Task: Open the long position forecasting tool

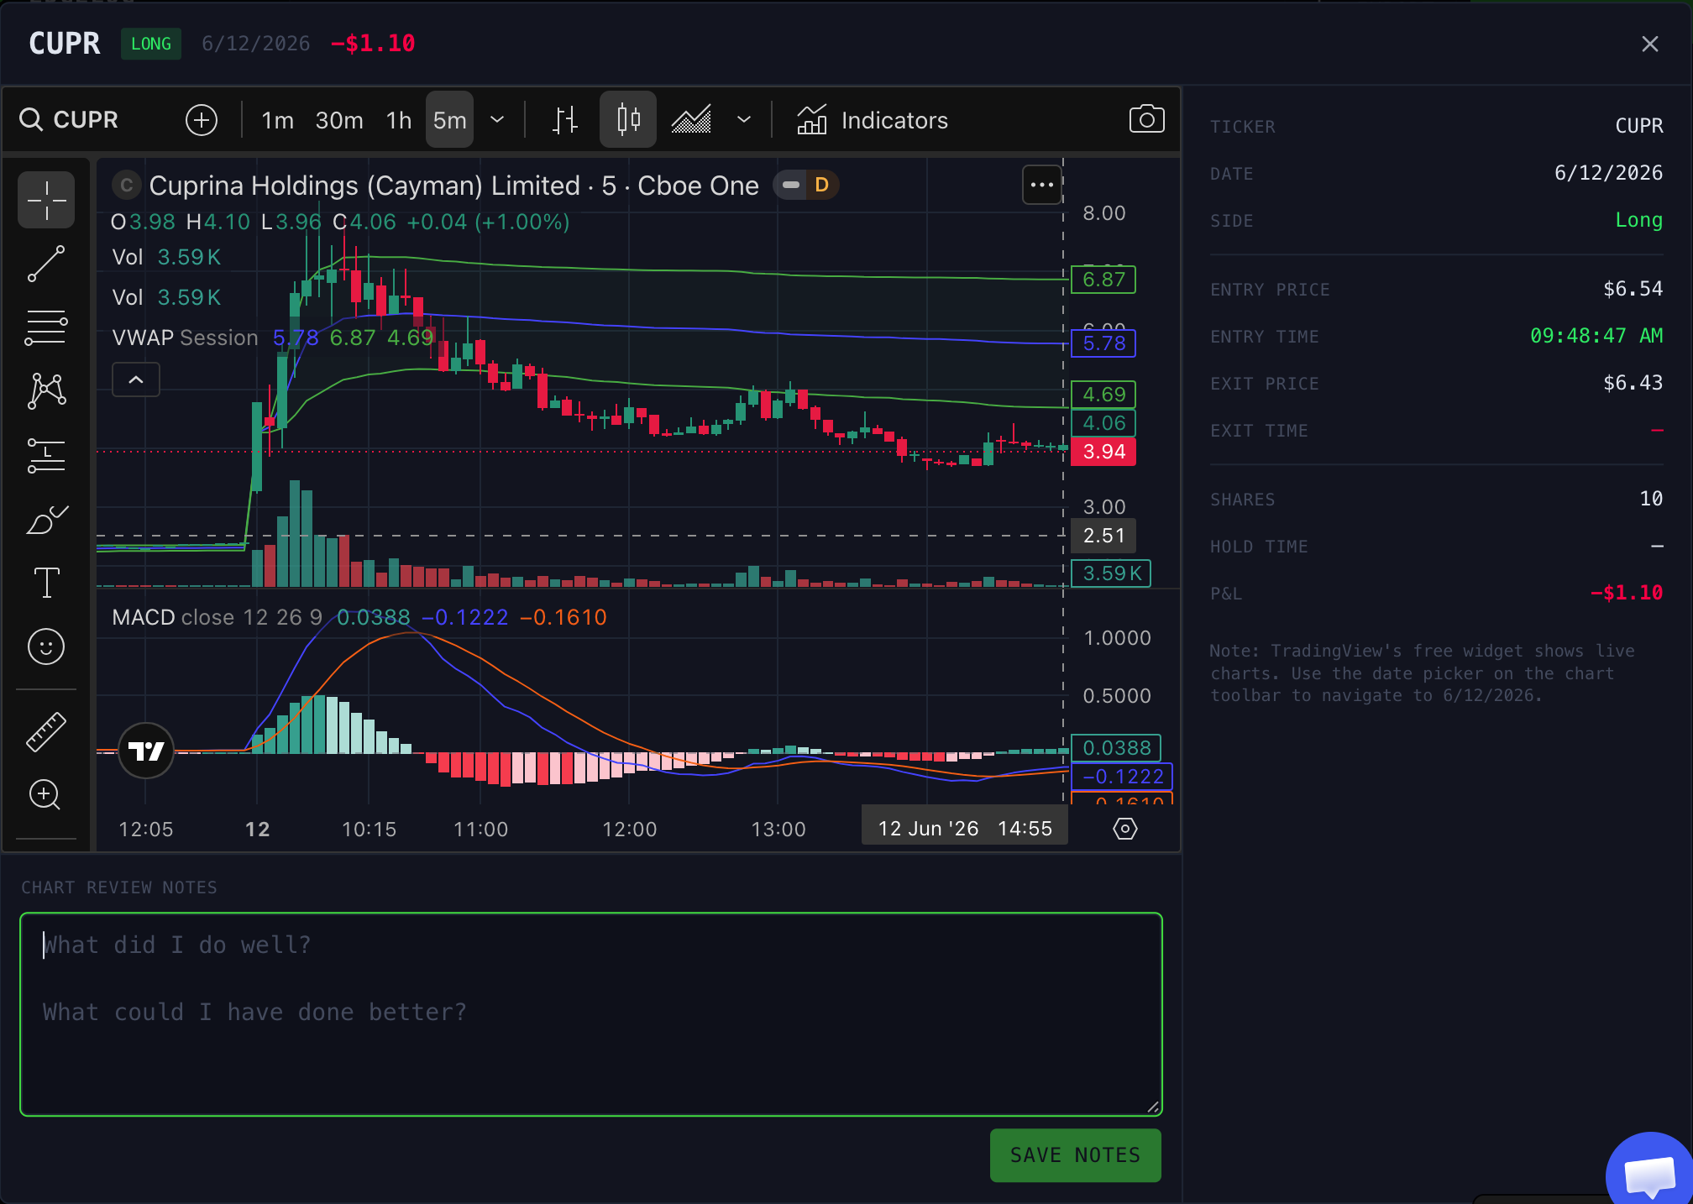Action: tap(46, 455)
